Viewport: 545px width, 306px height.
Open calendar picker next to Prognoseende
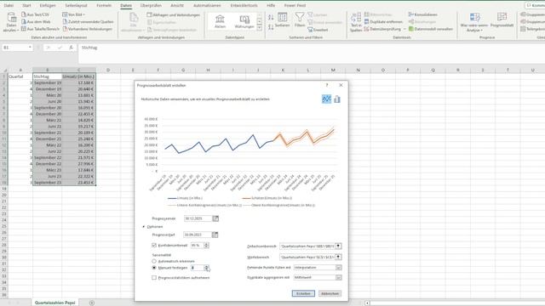point(215,218)
